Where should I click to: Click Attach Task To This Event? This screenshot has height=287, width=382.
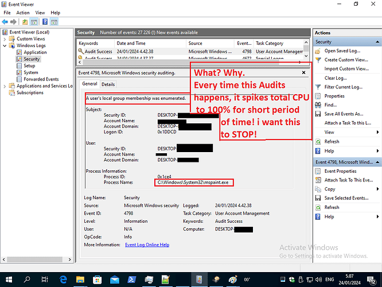349,180
